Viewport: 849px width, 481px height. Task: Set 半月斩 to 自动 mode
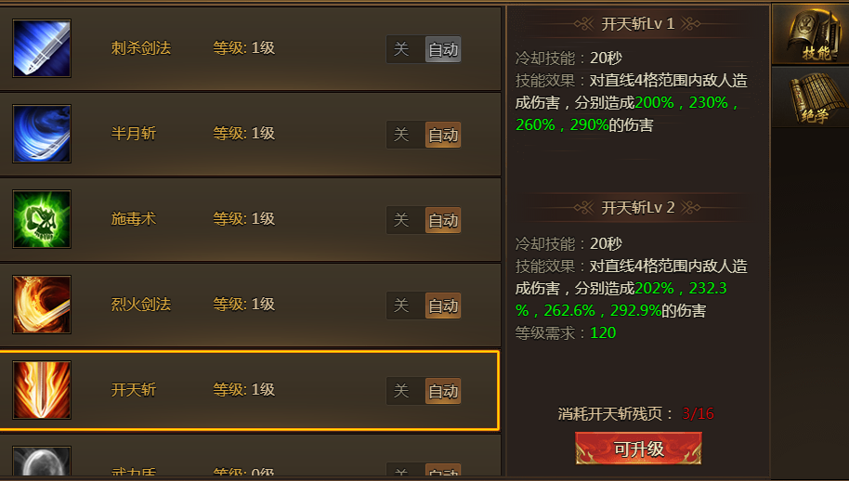coord(443,135)
